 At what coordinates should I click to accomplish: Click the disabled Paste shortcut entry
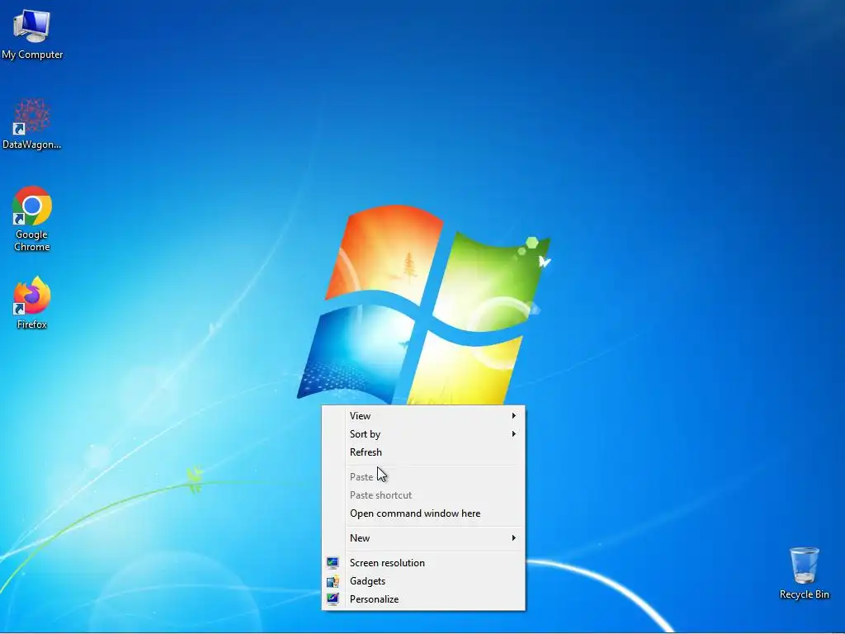[x=423, y=495]
